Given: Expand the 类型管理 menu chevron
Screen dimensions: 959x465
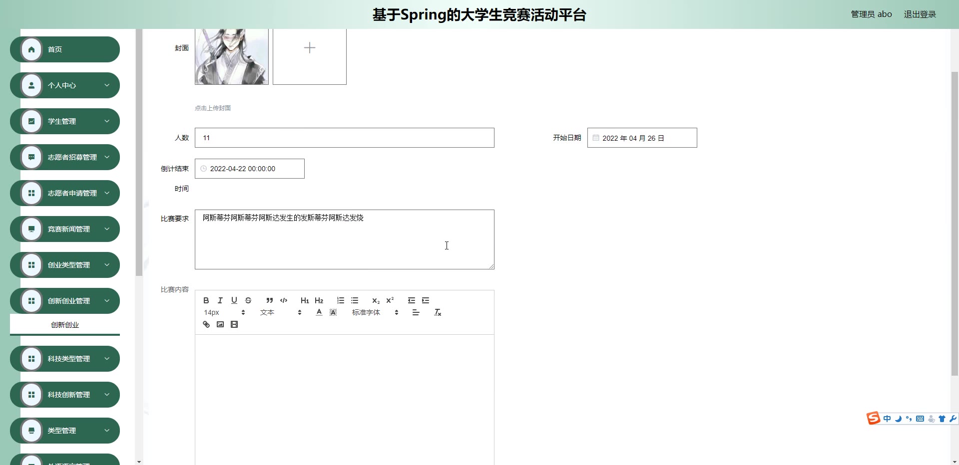Looking at the screenshot, I should (107, 431).
